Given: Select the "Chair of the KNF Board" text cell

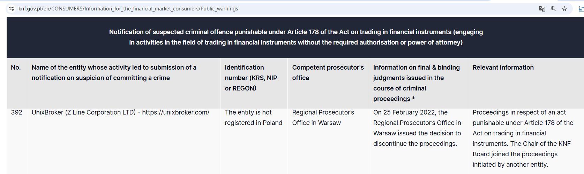Looking at the screenshot, I should tap(523, 149).
